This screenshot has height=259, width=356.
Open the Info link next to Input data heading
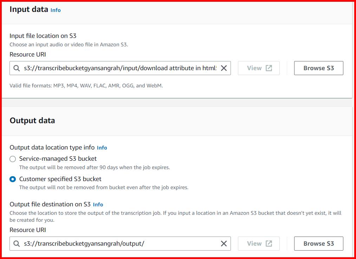[55, 10]
